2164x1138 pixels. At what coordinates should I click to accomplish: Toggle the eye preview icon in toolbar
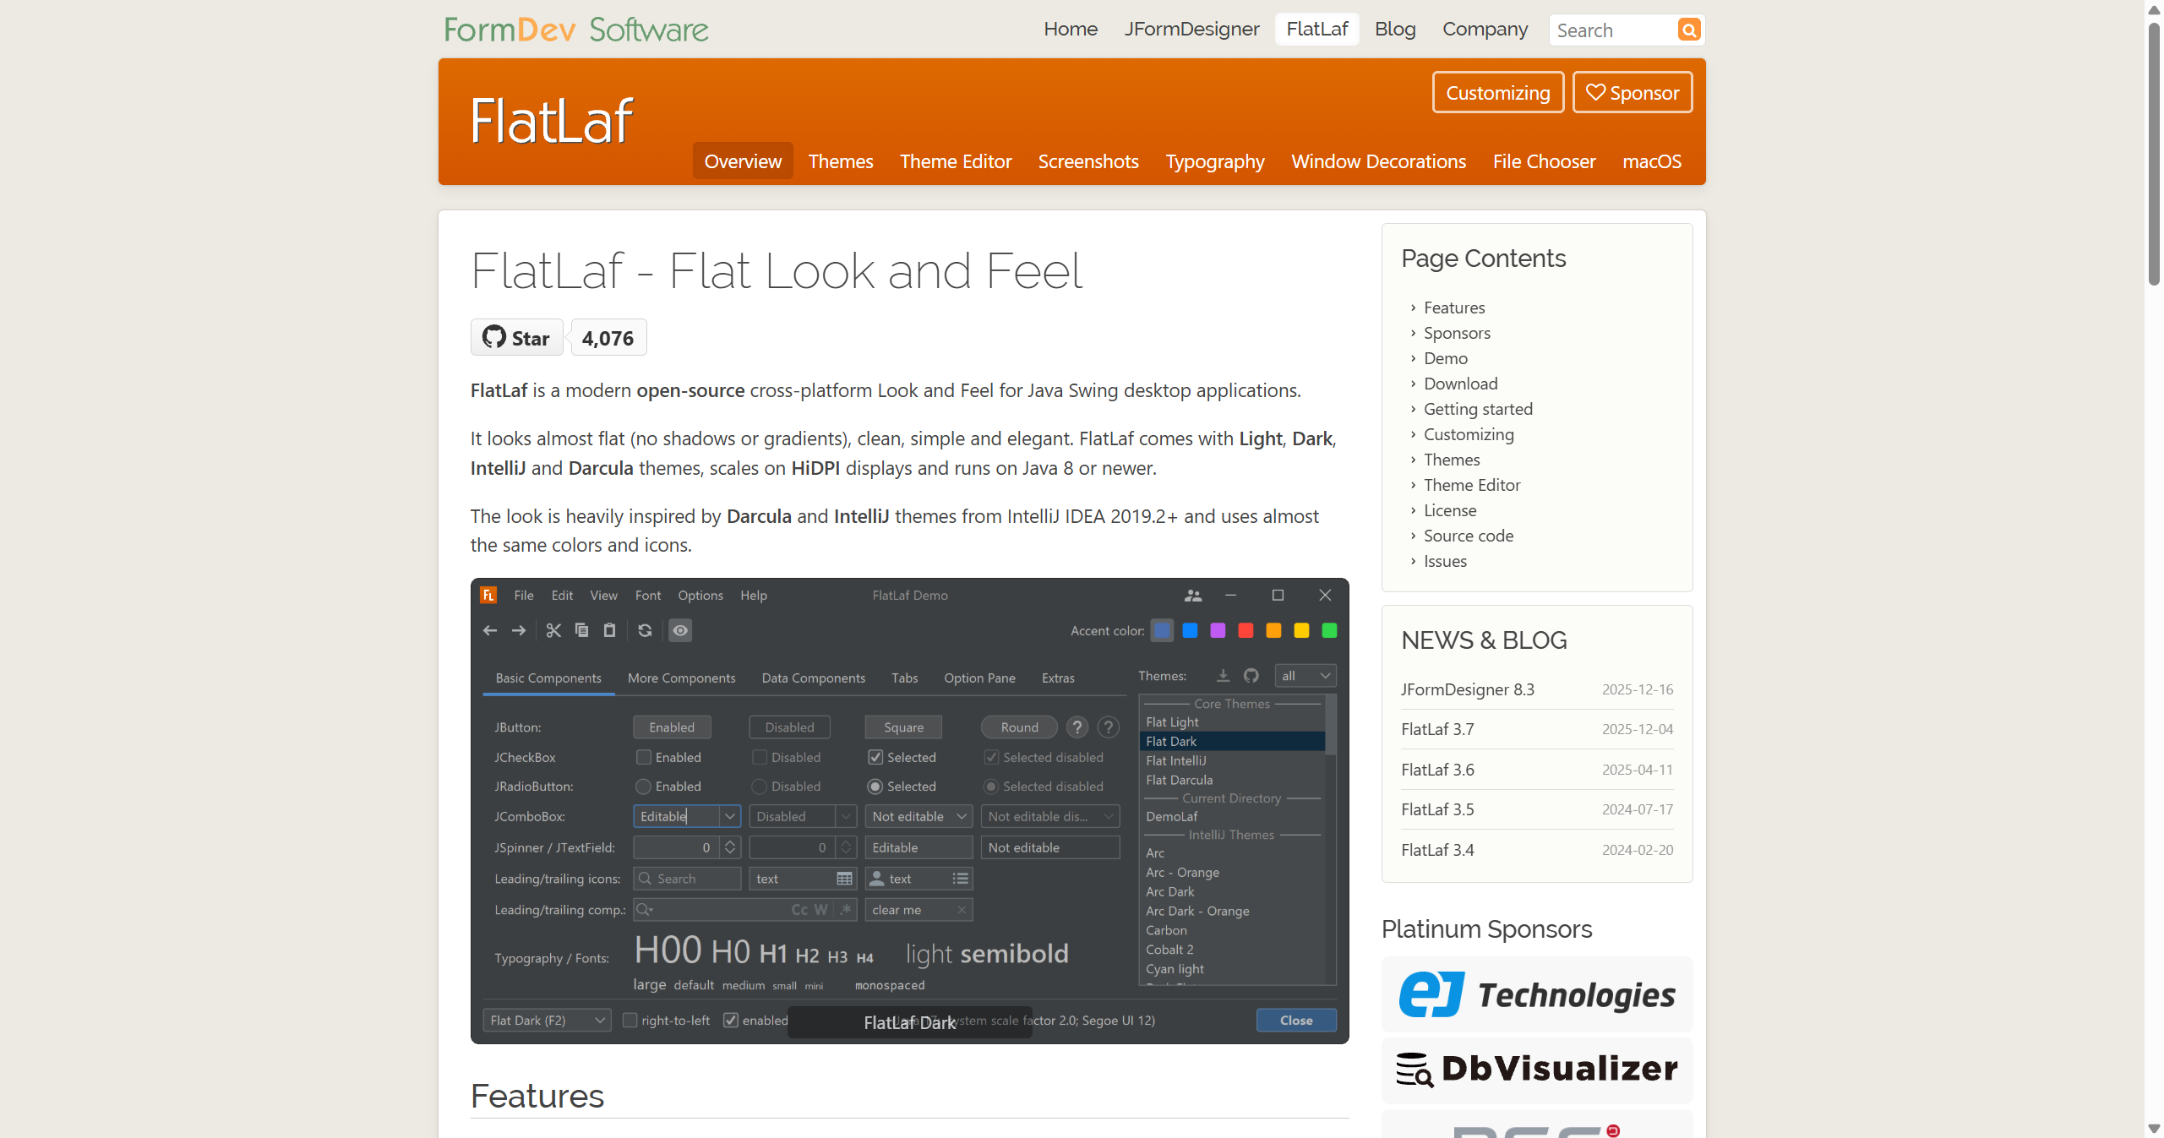(680, 630)
